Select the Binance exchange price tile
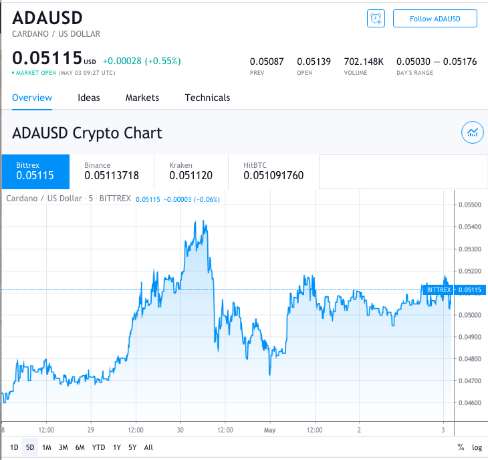 [x=112, y=172]
